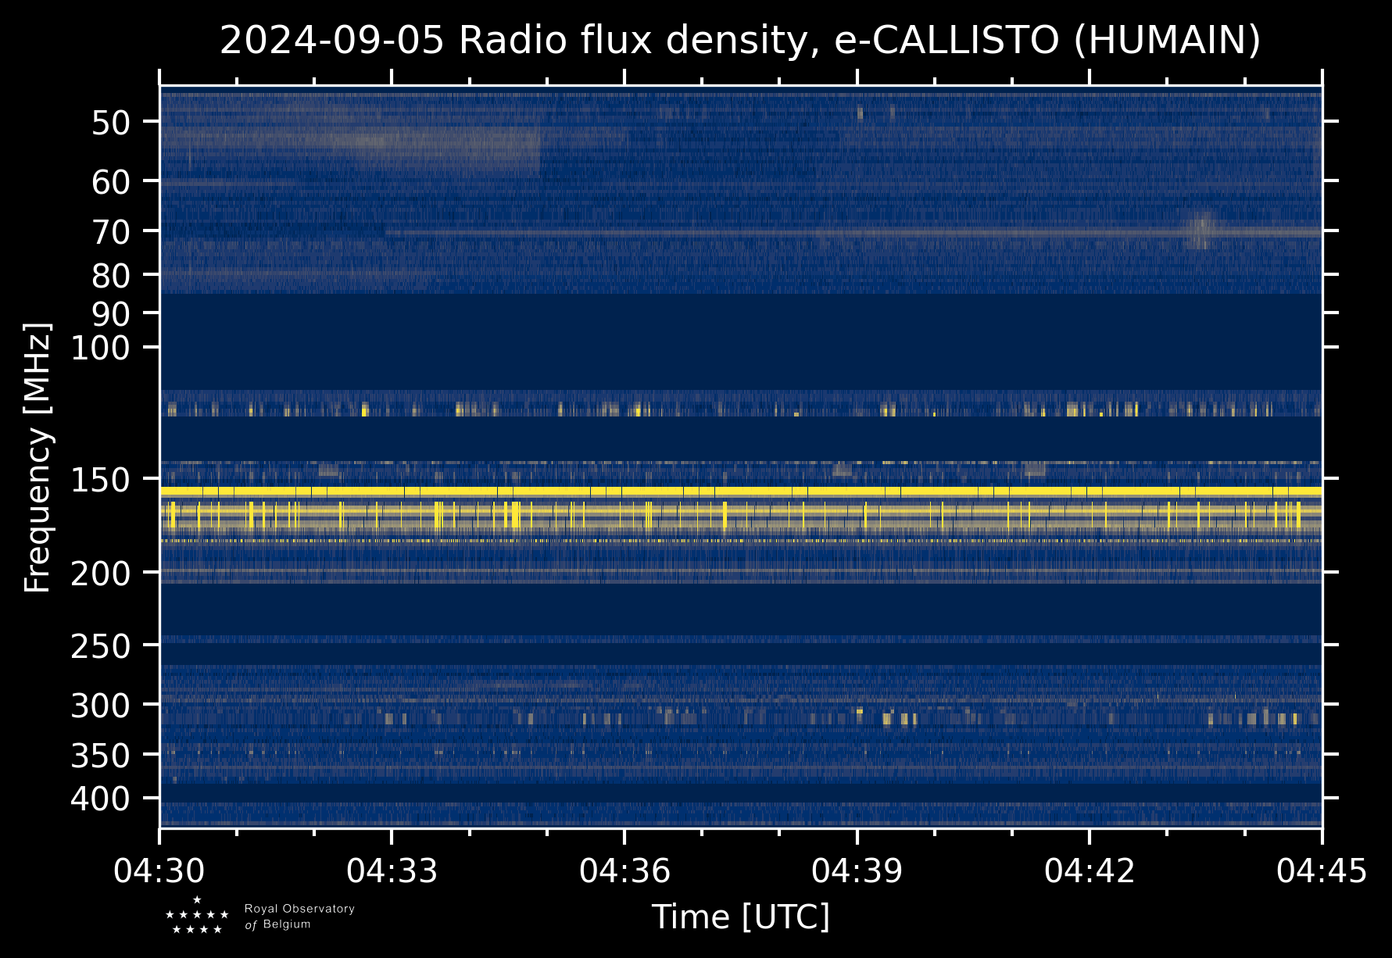The width and height of the screenshot is (1392, 958).
Task: Click the plot title mentioning e-CALLISTO (HUMAIN)
Action: point(739,41)
